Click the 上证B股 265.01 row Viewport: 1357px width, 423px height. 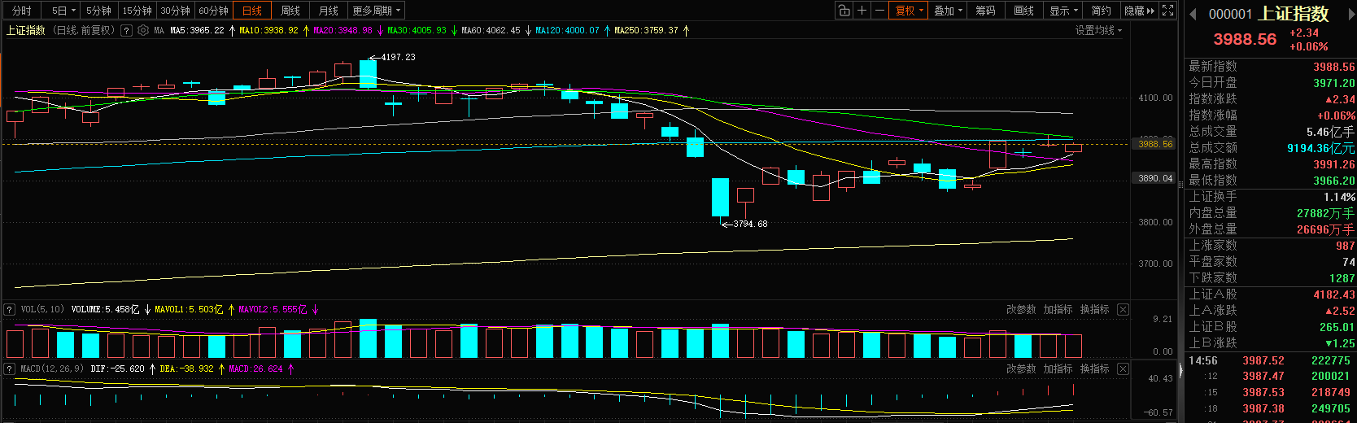pos(1271,327)
